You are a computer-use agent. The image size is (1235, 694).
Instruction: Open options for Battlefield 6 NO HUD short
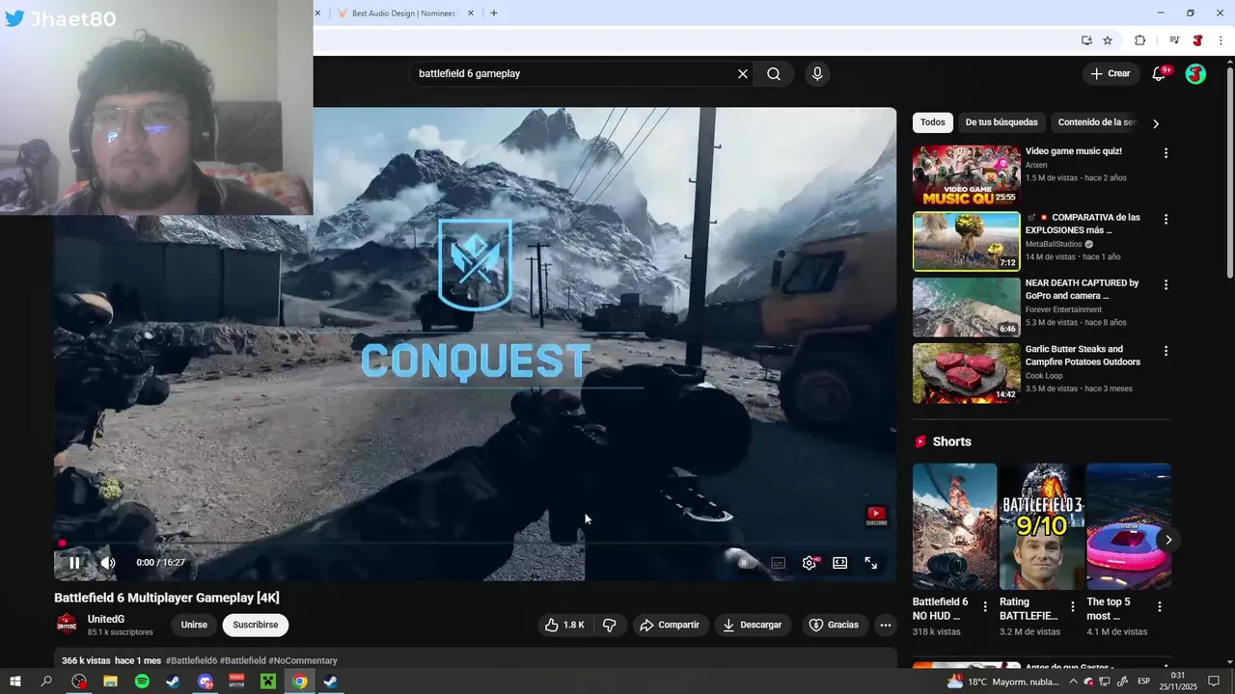985,607
